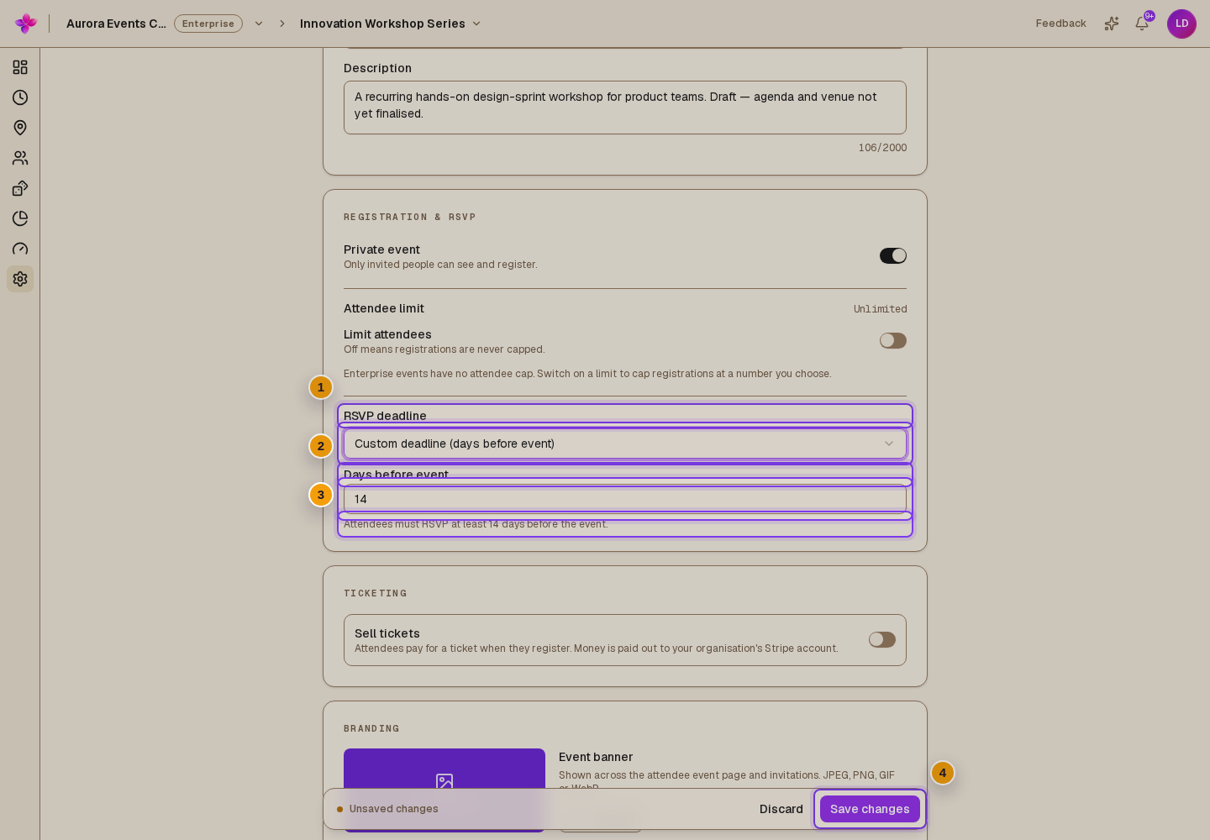The height and width of the screenshot is (840, 1210).
Task: Open the location pin sidebar icon
Action: [20, 128]
